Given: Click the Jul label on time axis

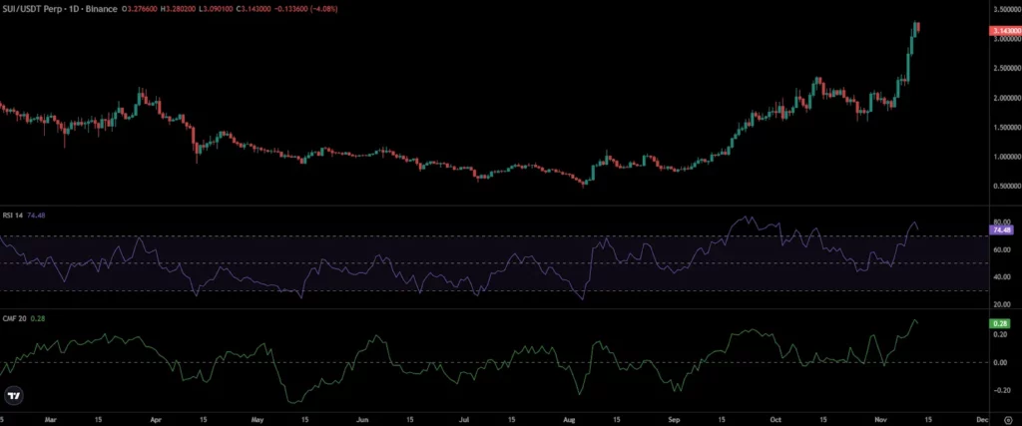Looking at the screenshot, I should tap(466, 420).
